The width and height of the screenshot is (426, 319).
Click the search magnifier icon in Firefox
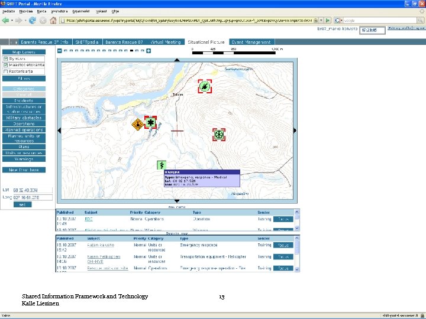420,20
